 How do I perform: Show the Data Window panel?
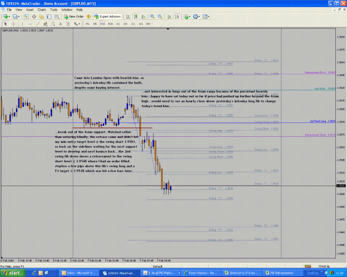[34, 17]
